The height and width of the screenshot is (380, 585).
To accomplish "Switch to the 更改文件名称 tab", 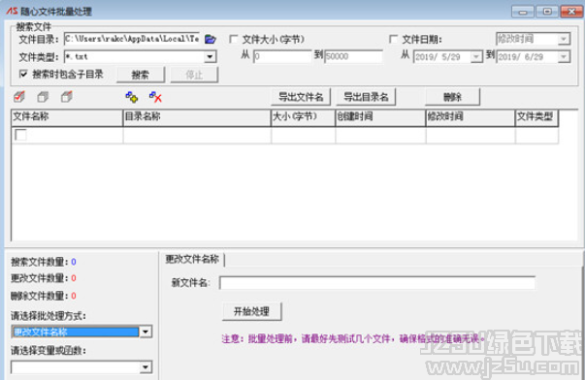I will tap(192, 259).
